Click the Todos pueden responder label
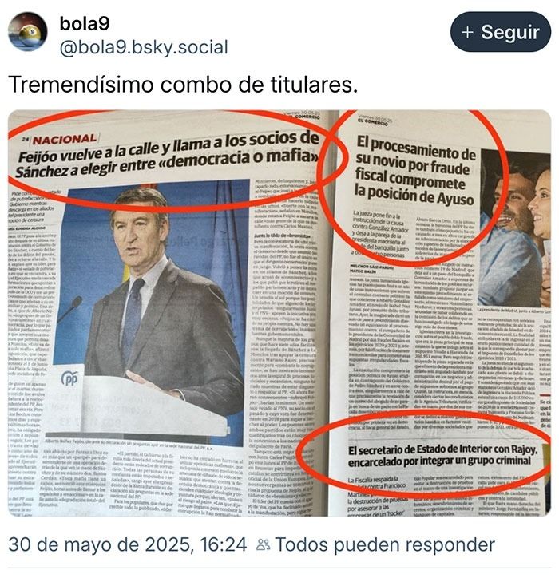Image resolution: width=559 pixels, height=578 pixels. pos(385,544)
